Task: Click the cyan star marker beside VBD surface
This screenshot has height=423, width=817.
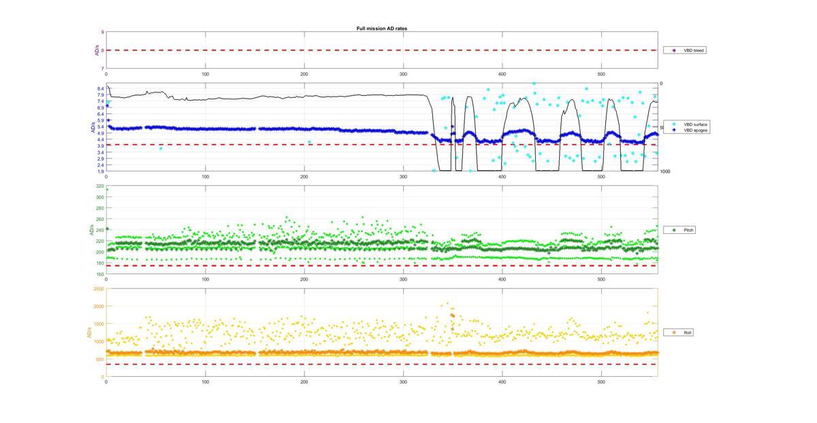Action: pos(674,124)
